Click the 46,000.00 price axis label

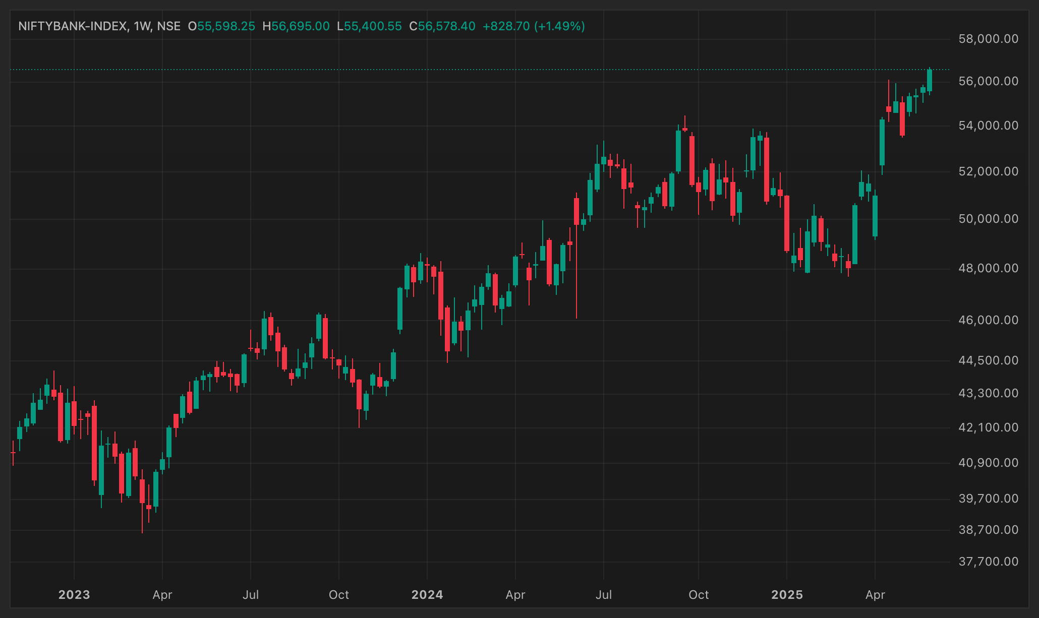(989, 320)
